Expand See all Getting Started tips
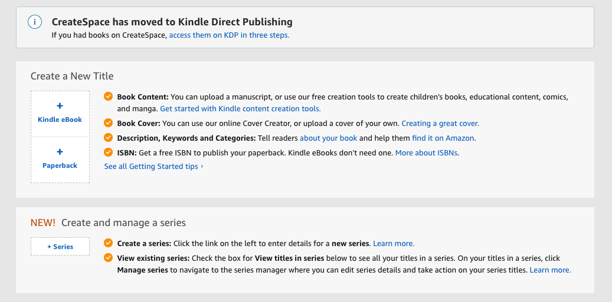Viewport: 612px width, 302px height. coord(153,167)
